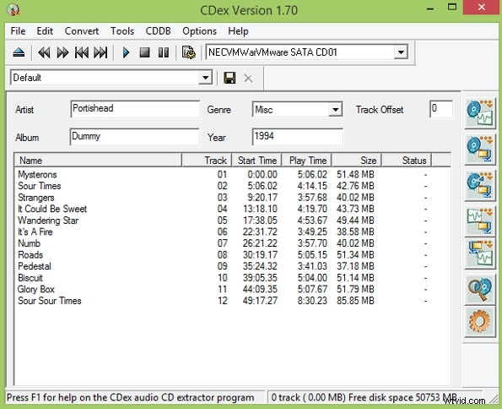Sort by the Size column header
The width and height of the screenshot is (502, 409).
point(357,160)
